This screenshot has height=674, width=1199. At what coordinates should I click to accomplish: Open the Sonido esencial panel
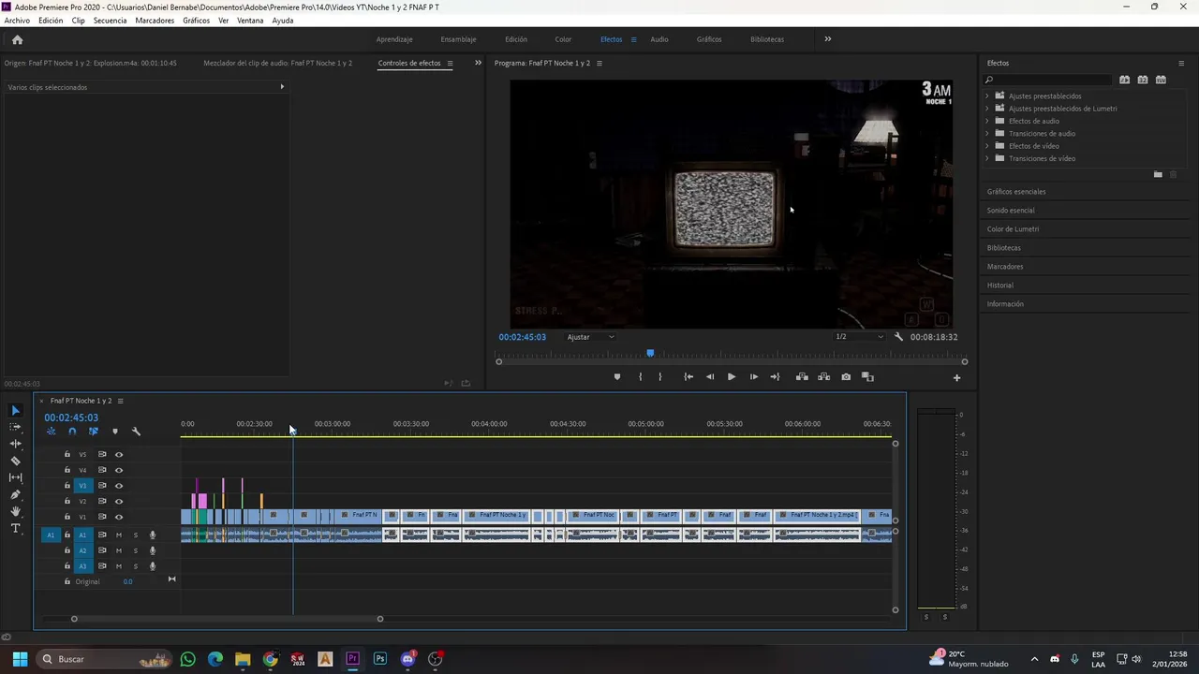coord(1011,211)
